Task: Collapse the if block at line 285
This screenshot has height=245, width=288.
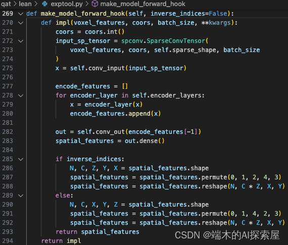Action: click(21, 159)
